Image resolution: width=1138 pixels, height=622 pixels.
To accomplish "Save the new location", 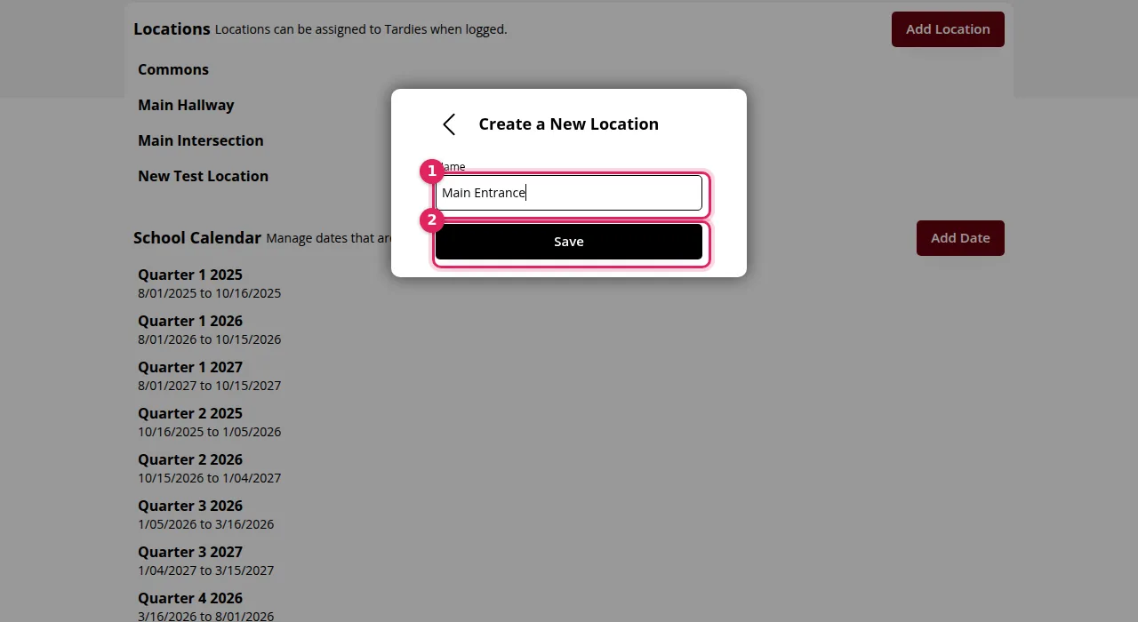I will click(569, 242).
